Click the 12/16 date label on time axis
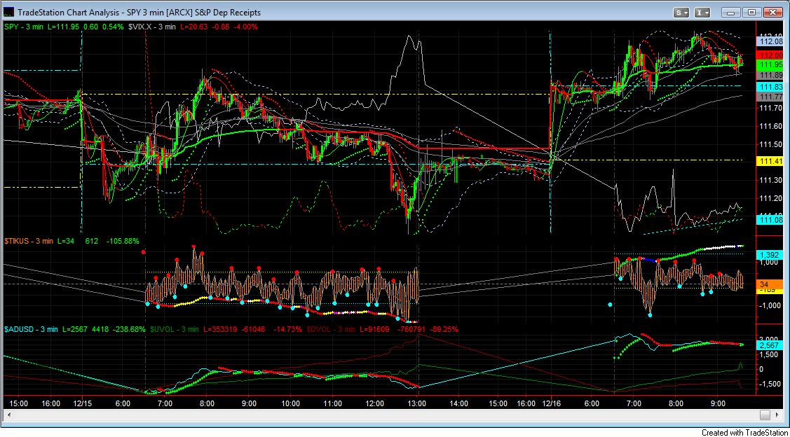The height and width of the screenshot is (437, 790). coord(551,403)
